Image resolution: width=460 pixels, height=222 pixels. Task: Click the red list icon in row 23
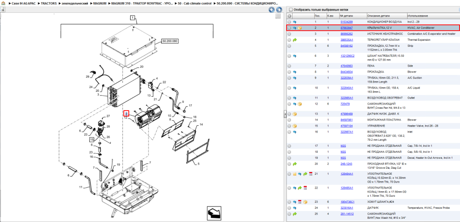[300, 202]
